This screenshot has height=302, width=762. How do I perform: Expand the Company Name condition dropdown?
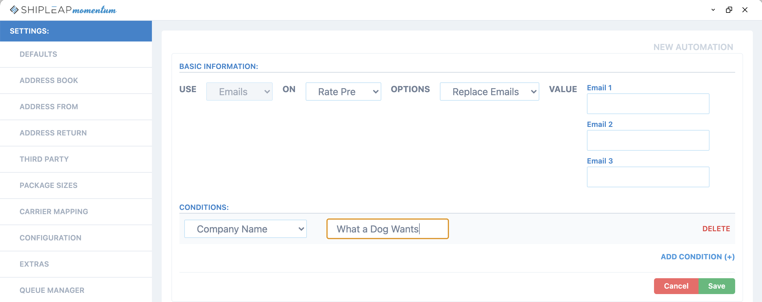point(246,229)
